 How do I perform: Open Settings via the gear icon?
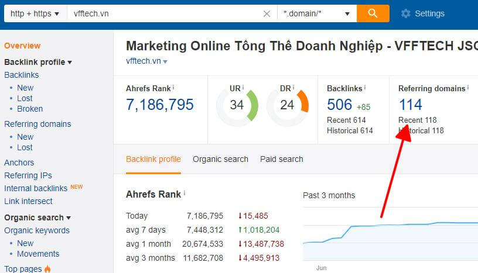[405, 13]
